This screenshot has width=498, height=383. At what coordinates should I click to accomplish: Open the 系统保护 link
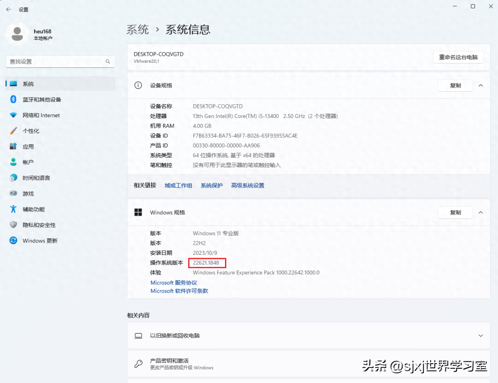[212, 185]
